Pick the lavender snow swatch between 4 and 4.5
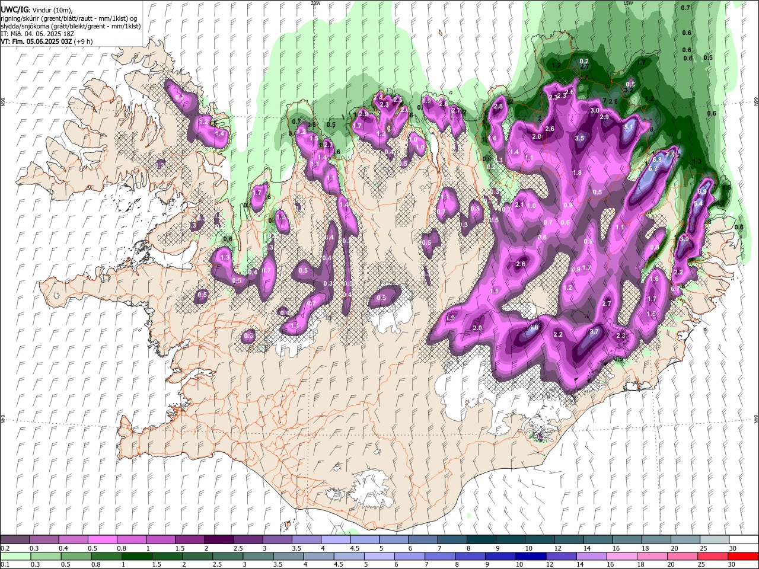Screen dimensions: 759x569 point(335,539)
